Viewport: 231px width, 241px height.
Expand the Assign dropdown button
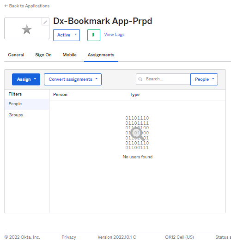(26, 79)
